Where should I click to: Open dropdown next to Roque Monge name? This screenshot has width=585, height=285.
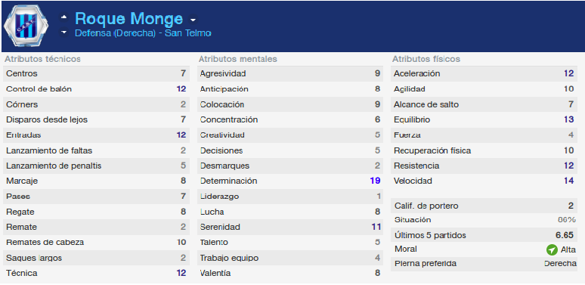pyautogui.click(x=193, y=20)
